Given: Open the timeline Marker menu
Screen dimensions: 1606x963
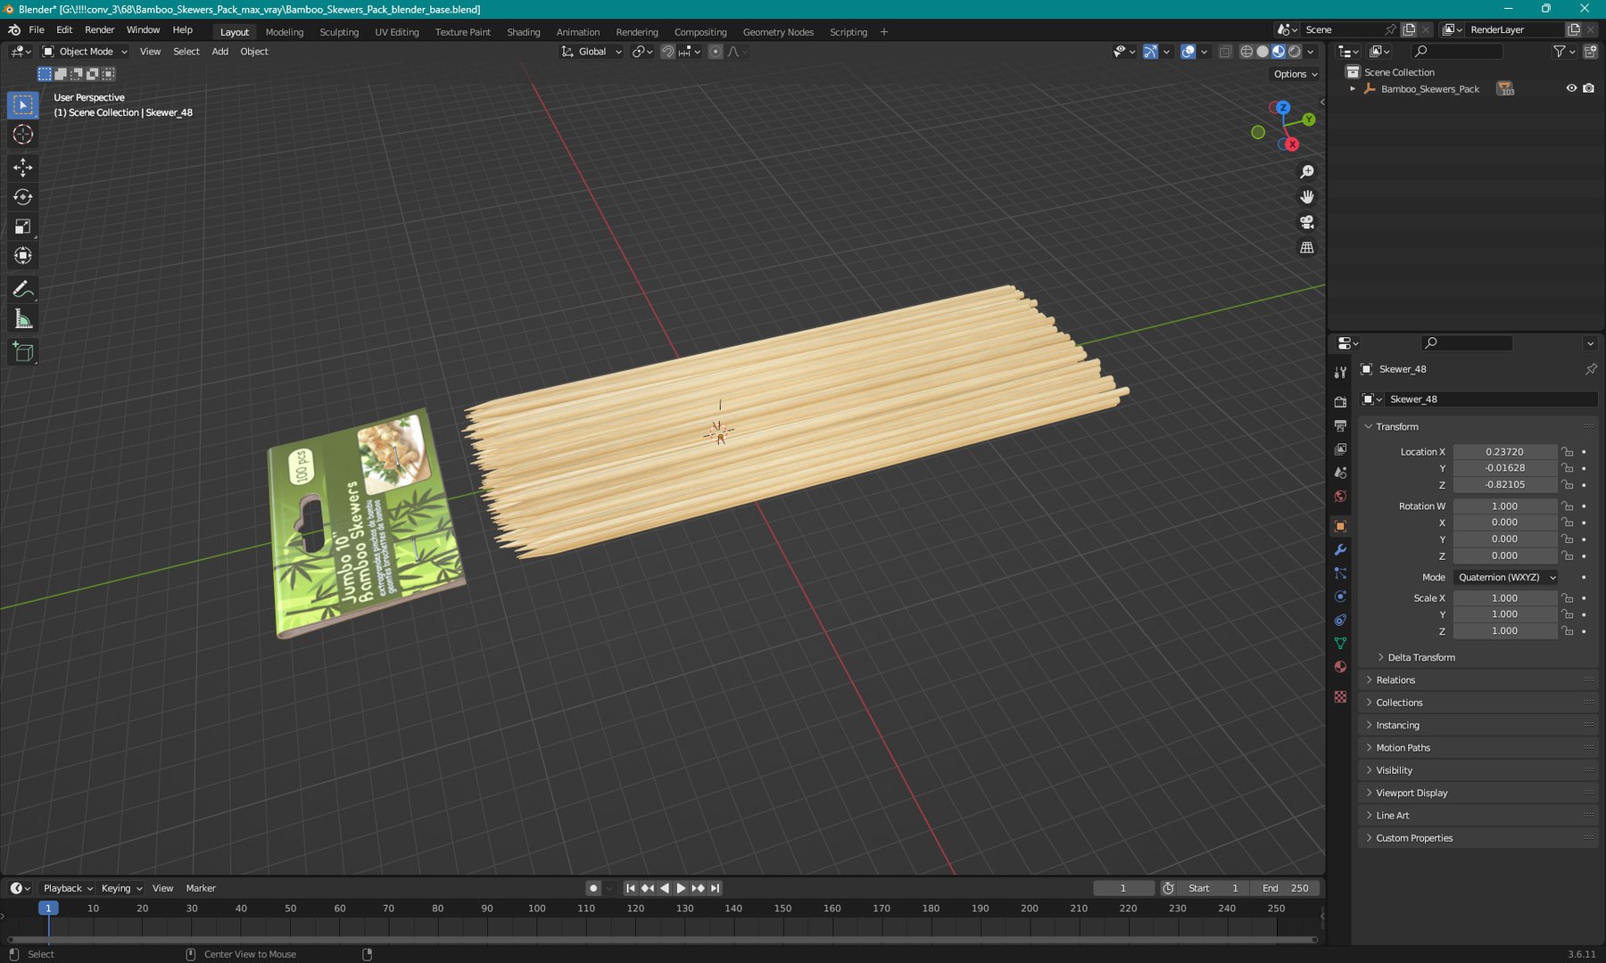Looking at the screenshot, I should coord(201,888).
